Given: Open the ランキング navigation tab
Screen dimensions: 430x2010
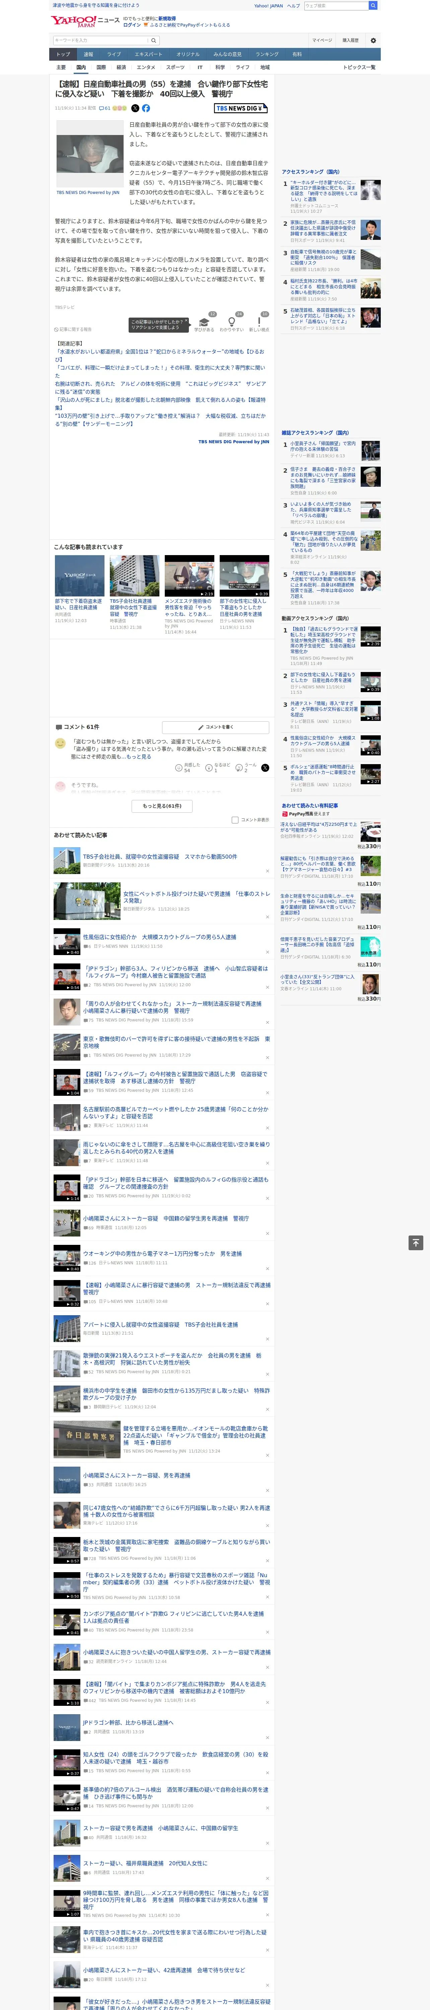Looking at the screenshot, I should 267,55.
